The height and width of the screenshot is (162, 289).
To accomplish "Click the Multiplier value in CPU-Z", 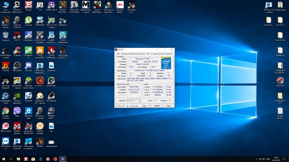I will pos(134,90).
